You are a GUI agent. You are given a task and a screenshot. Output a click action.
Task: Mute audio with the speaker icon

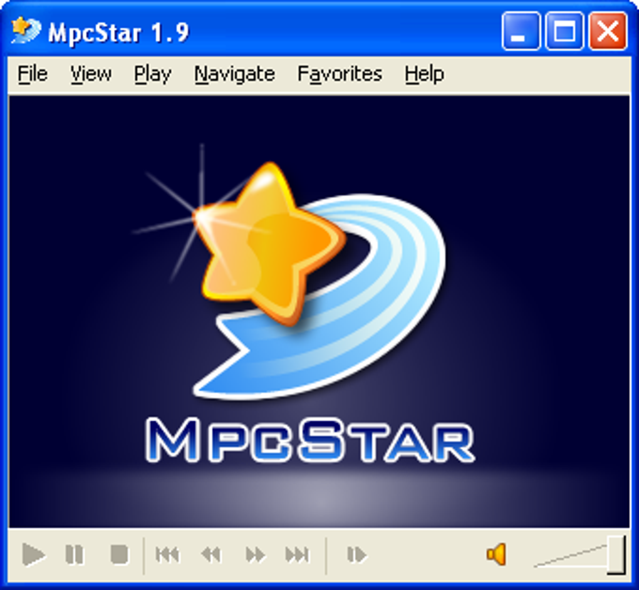click(496, 554)
